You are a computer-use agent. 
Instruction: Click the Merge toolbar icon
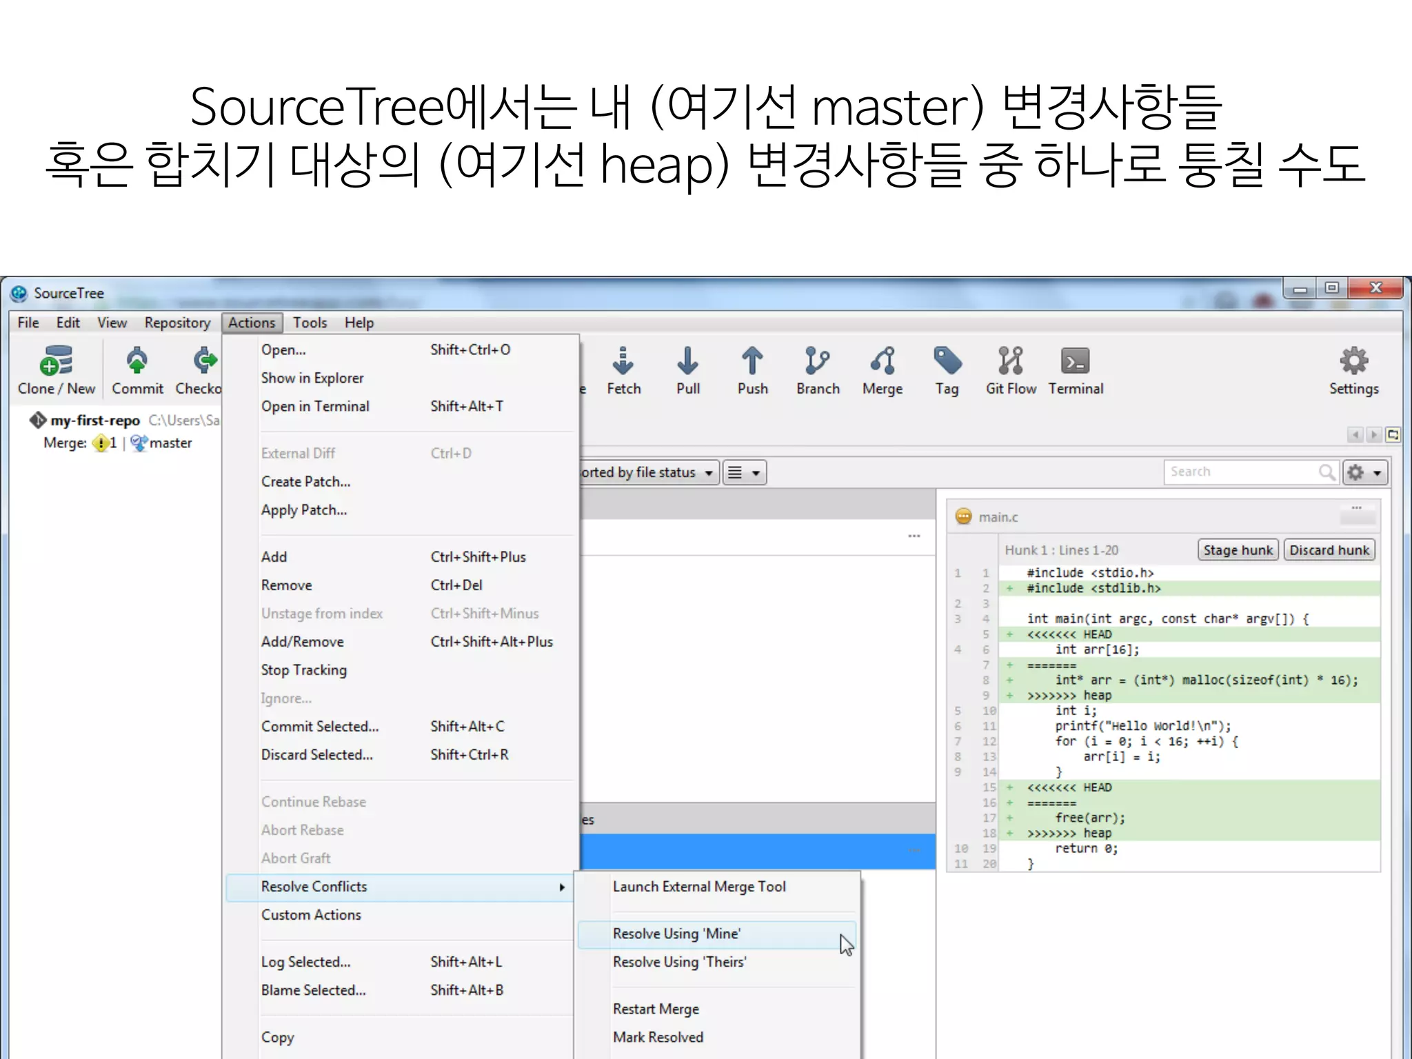pos(882,361)
